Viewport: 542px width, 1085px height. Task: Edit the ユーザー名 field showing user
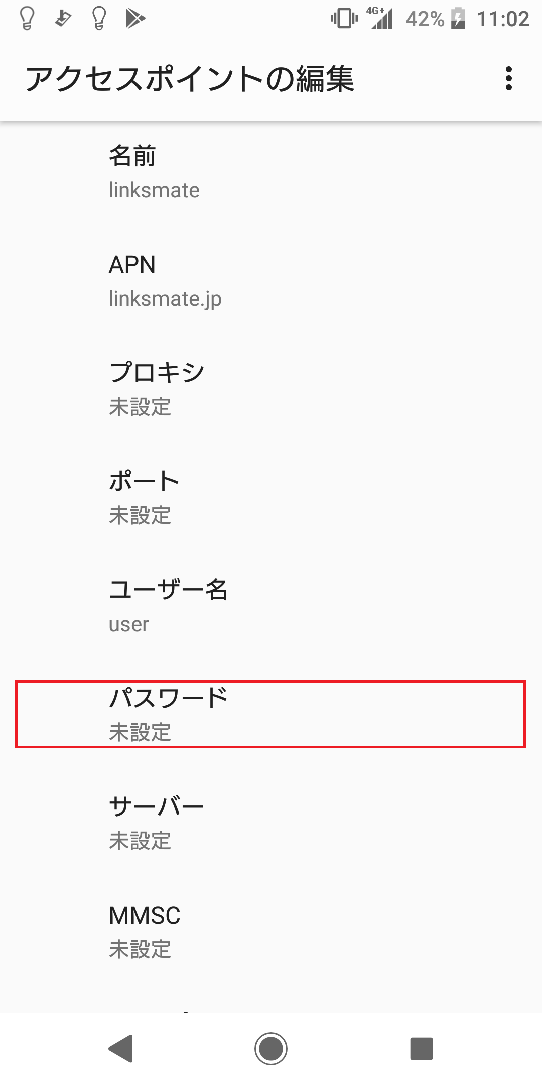(271, 606)
